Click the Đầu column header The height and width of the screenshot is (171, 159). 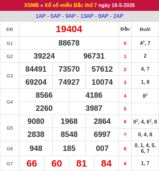click(x=125, y=29)
